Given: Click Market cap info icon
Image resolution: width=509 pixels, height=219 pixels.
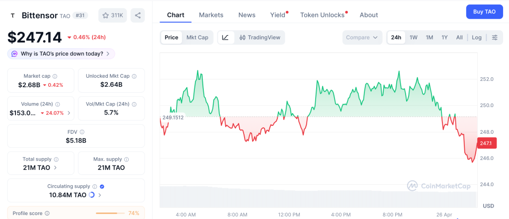Looking at the screenshot, I should 55,76.
